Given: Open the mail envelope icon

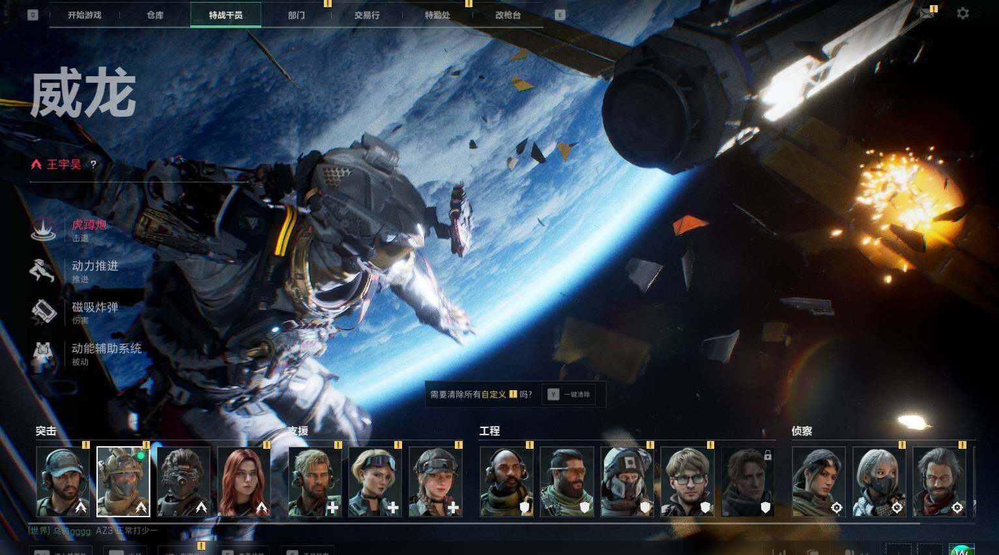Looking at the screenshot, I should 926,14.
